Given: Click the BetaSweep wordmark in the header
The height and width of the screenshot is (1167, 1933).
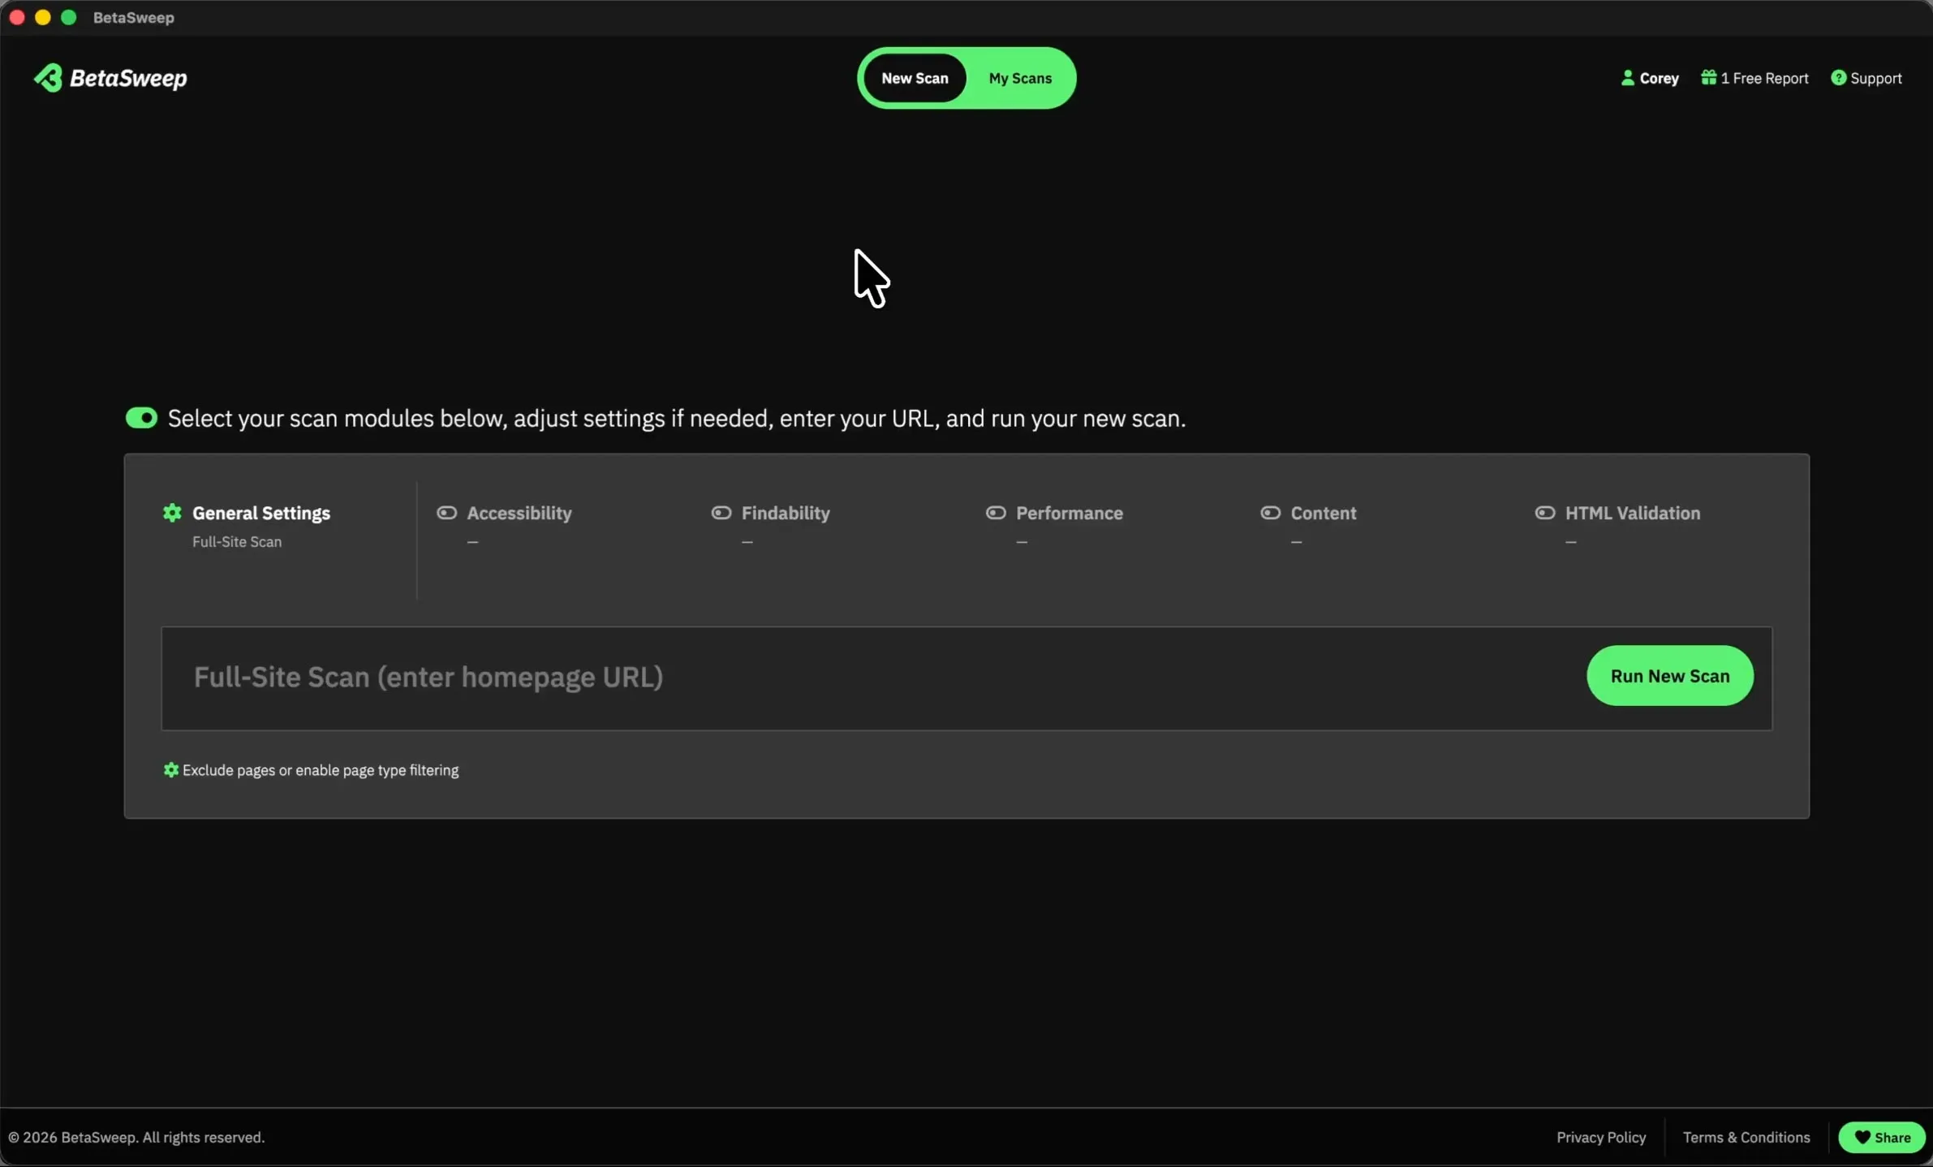Looking at the screenshot, I should coord(128,79).
